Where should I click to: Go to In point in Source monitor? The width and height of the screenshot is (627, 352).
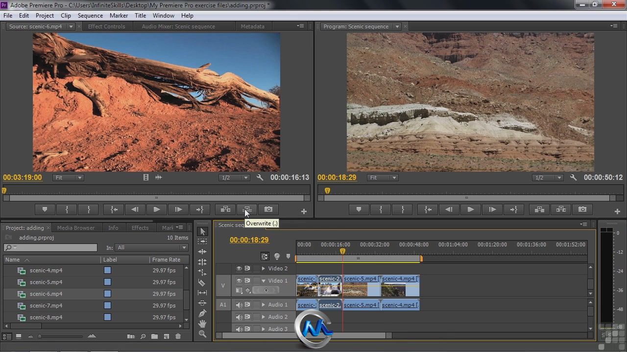[114, 209]
